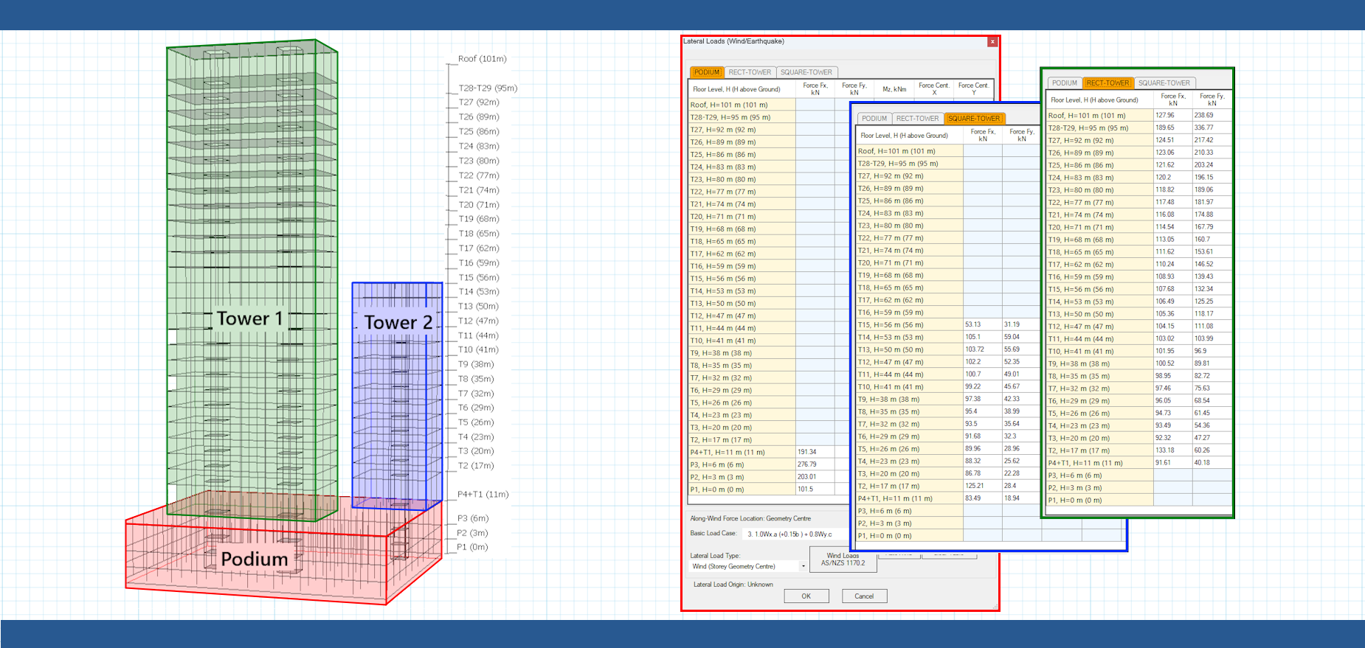Image resolution: width=1365 pixels, height=648 pixels.
Task: Select the PODIUM tab in the red-bordered dialog
Action: click(706, 72)
